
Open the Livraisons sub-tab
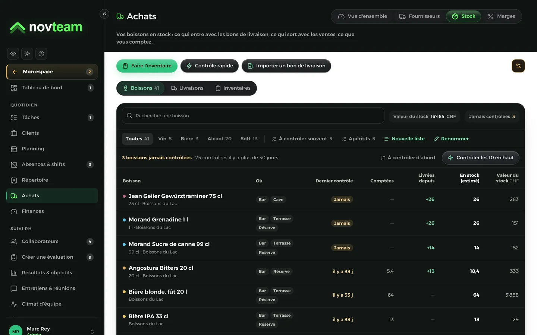point(187,88)
